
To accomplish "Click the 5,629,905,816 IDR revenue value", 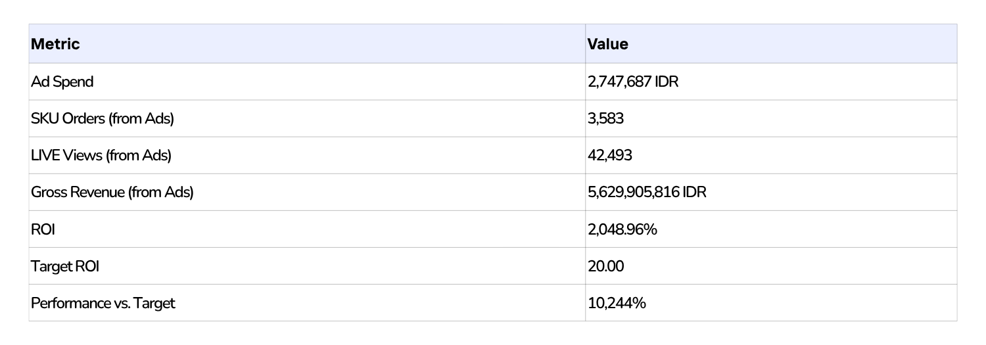I will [x=647, y=192].
